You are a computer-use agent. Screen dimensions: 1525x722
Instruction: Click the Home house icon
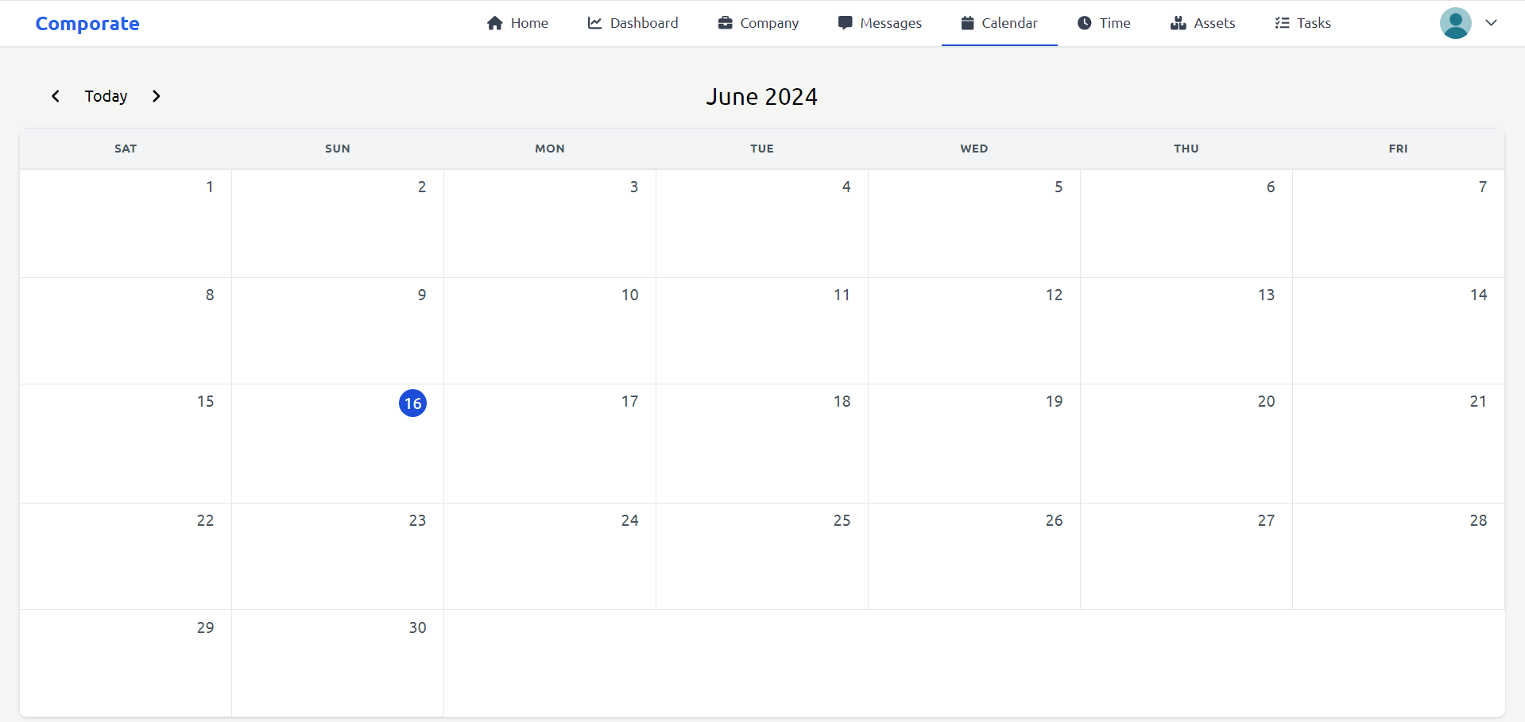click(x=495, y=23)
